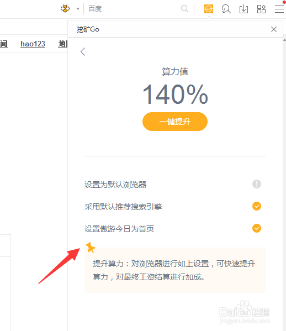Select the 设置傲游今日为首页 text
The height and width of the screenshot is (331, 286).
[x=119, y=229]
